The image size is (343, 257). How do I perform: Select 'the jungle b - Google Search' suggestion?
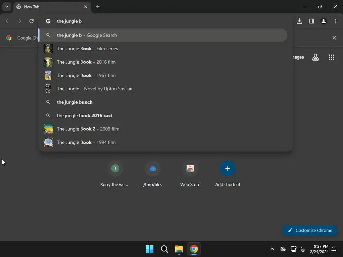163,35
